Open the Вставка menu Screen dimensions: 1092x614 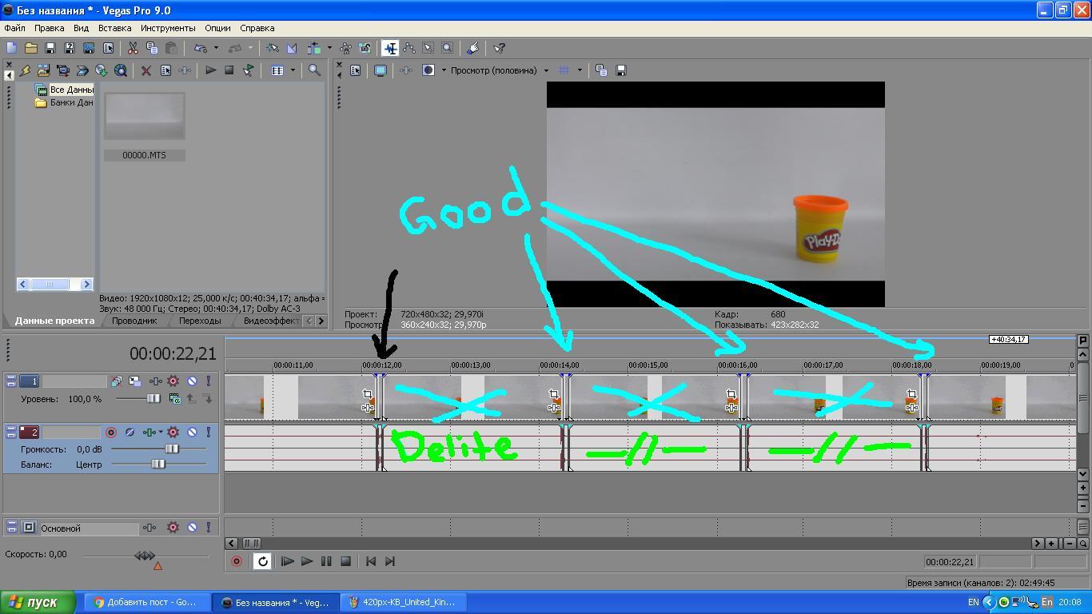click(114, 28)
